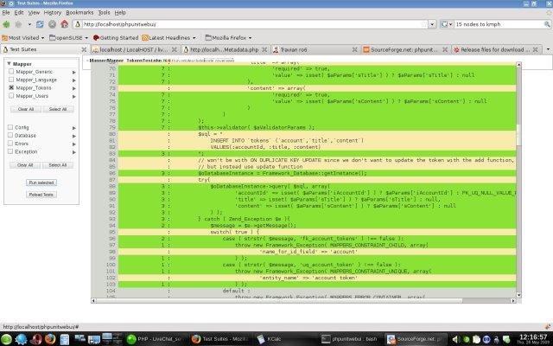Check the Exception checkbox

10,151
